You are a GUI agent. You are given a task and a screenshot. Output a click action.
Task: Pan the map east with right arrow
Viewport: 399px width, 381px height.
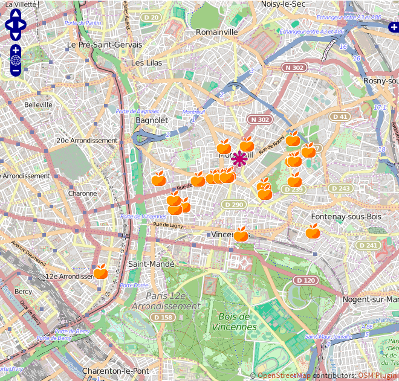coord(23,25)
